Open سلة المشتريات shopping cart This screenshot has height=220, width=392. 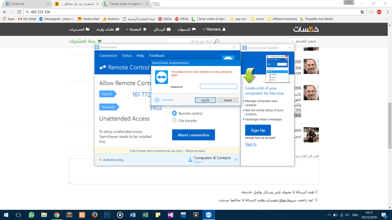(85, 41)
